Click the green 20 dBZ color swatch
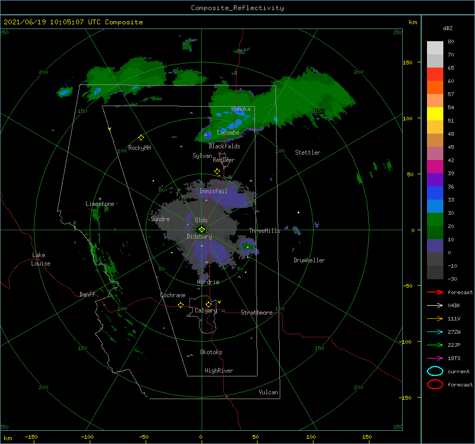 (x=435, y=220)
